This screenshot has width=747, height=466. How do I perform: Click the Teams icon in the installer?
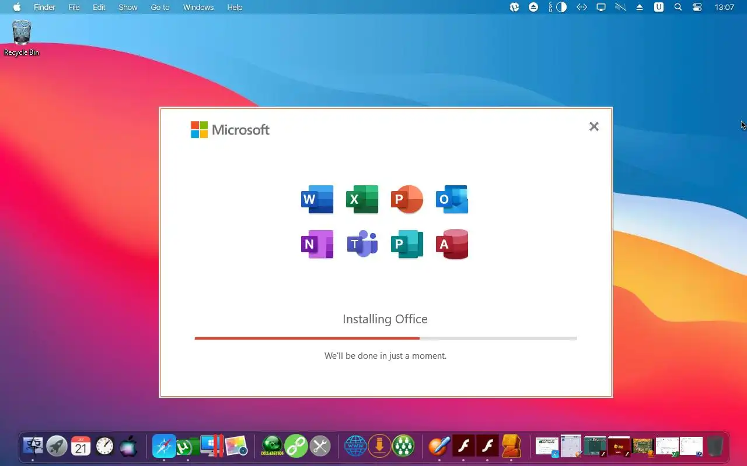coord(362,244)
